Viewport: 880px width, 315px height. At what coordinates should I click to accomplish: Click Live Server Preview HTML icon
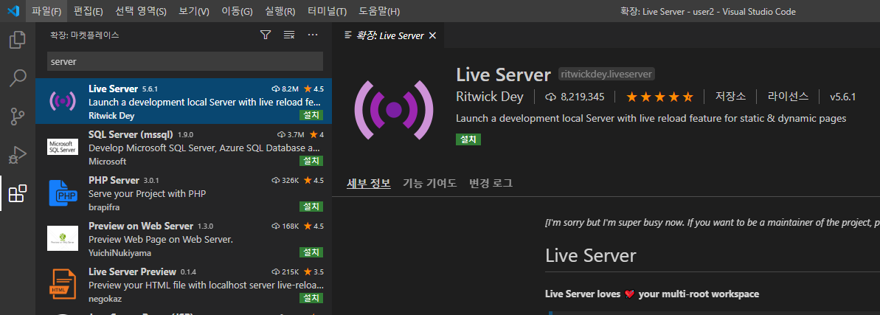pyautogui.click(x=62, y=284)
